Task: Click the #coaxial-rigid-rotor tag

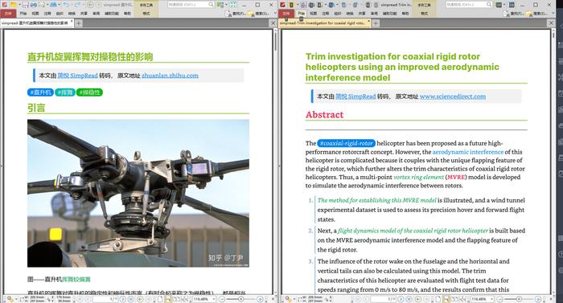Action: pos(346,143)
